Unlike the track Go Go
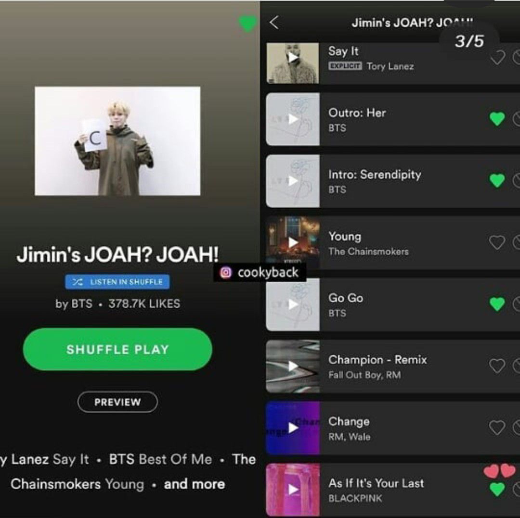This screenshot has width=520, height=518. tap(497, 304)
